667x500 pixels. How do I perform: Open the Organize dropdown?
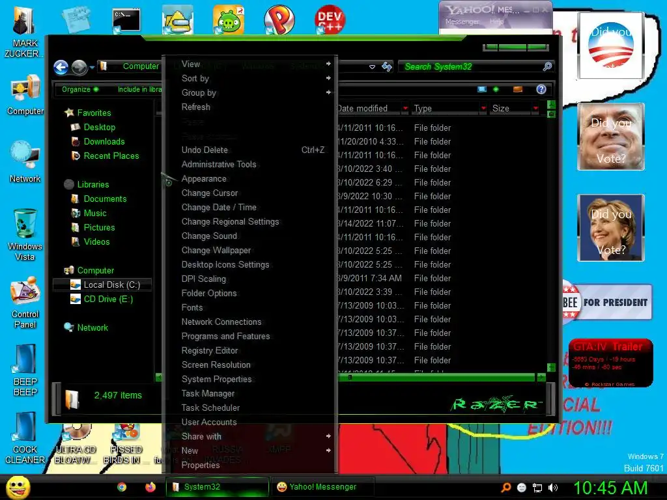(x=80, y=89)
